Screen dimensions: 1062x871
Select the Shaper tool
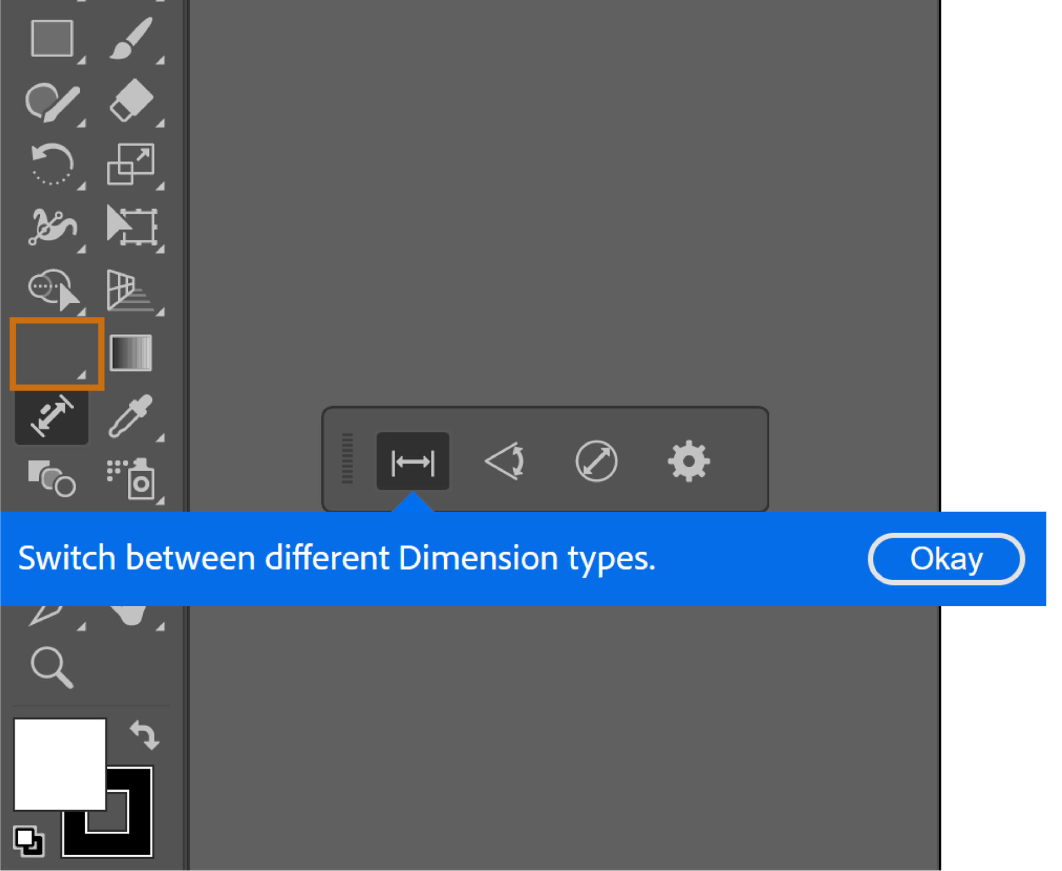pyautogui.click(x=52, y=102)
